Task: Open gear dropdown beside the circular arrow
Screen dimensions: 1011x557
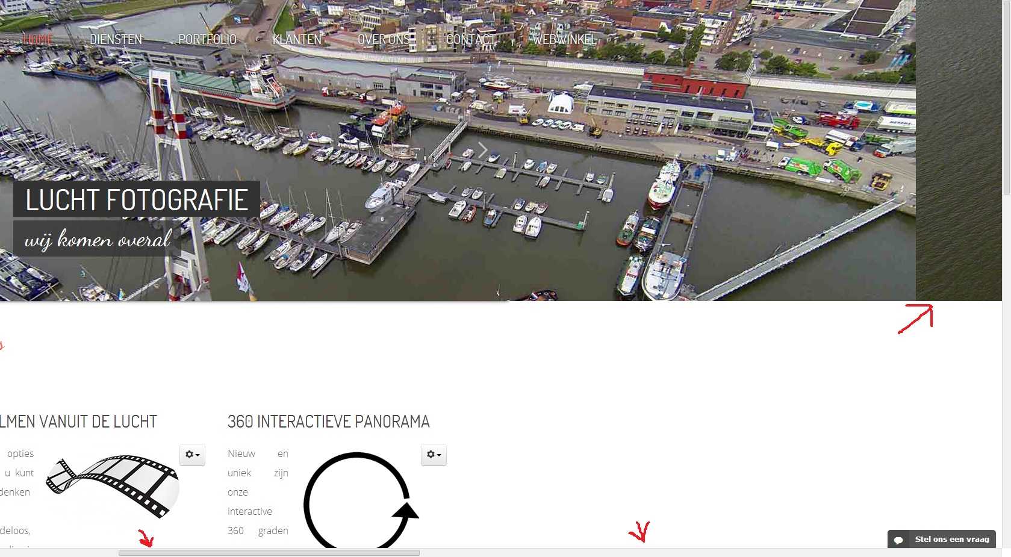Action: click(434, 455)
